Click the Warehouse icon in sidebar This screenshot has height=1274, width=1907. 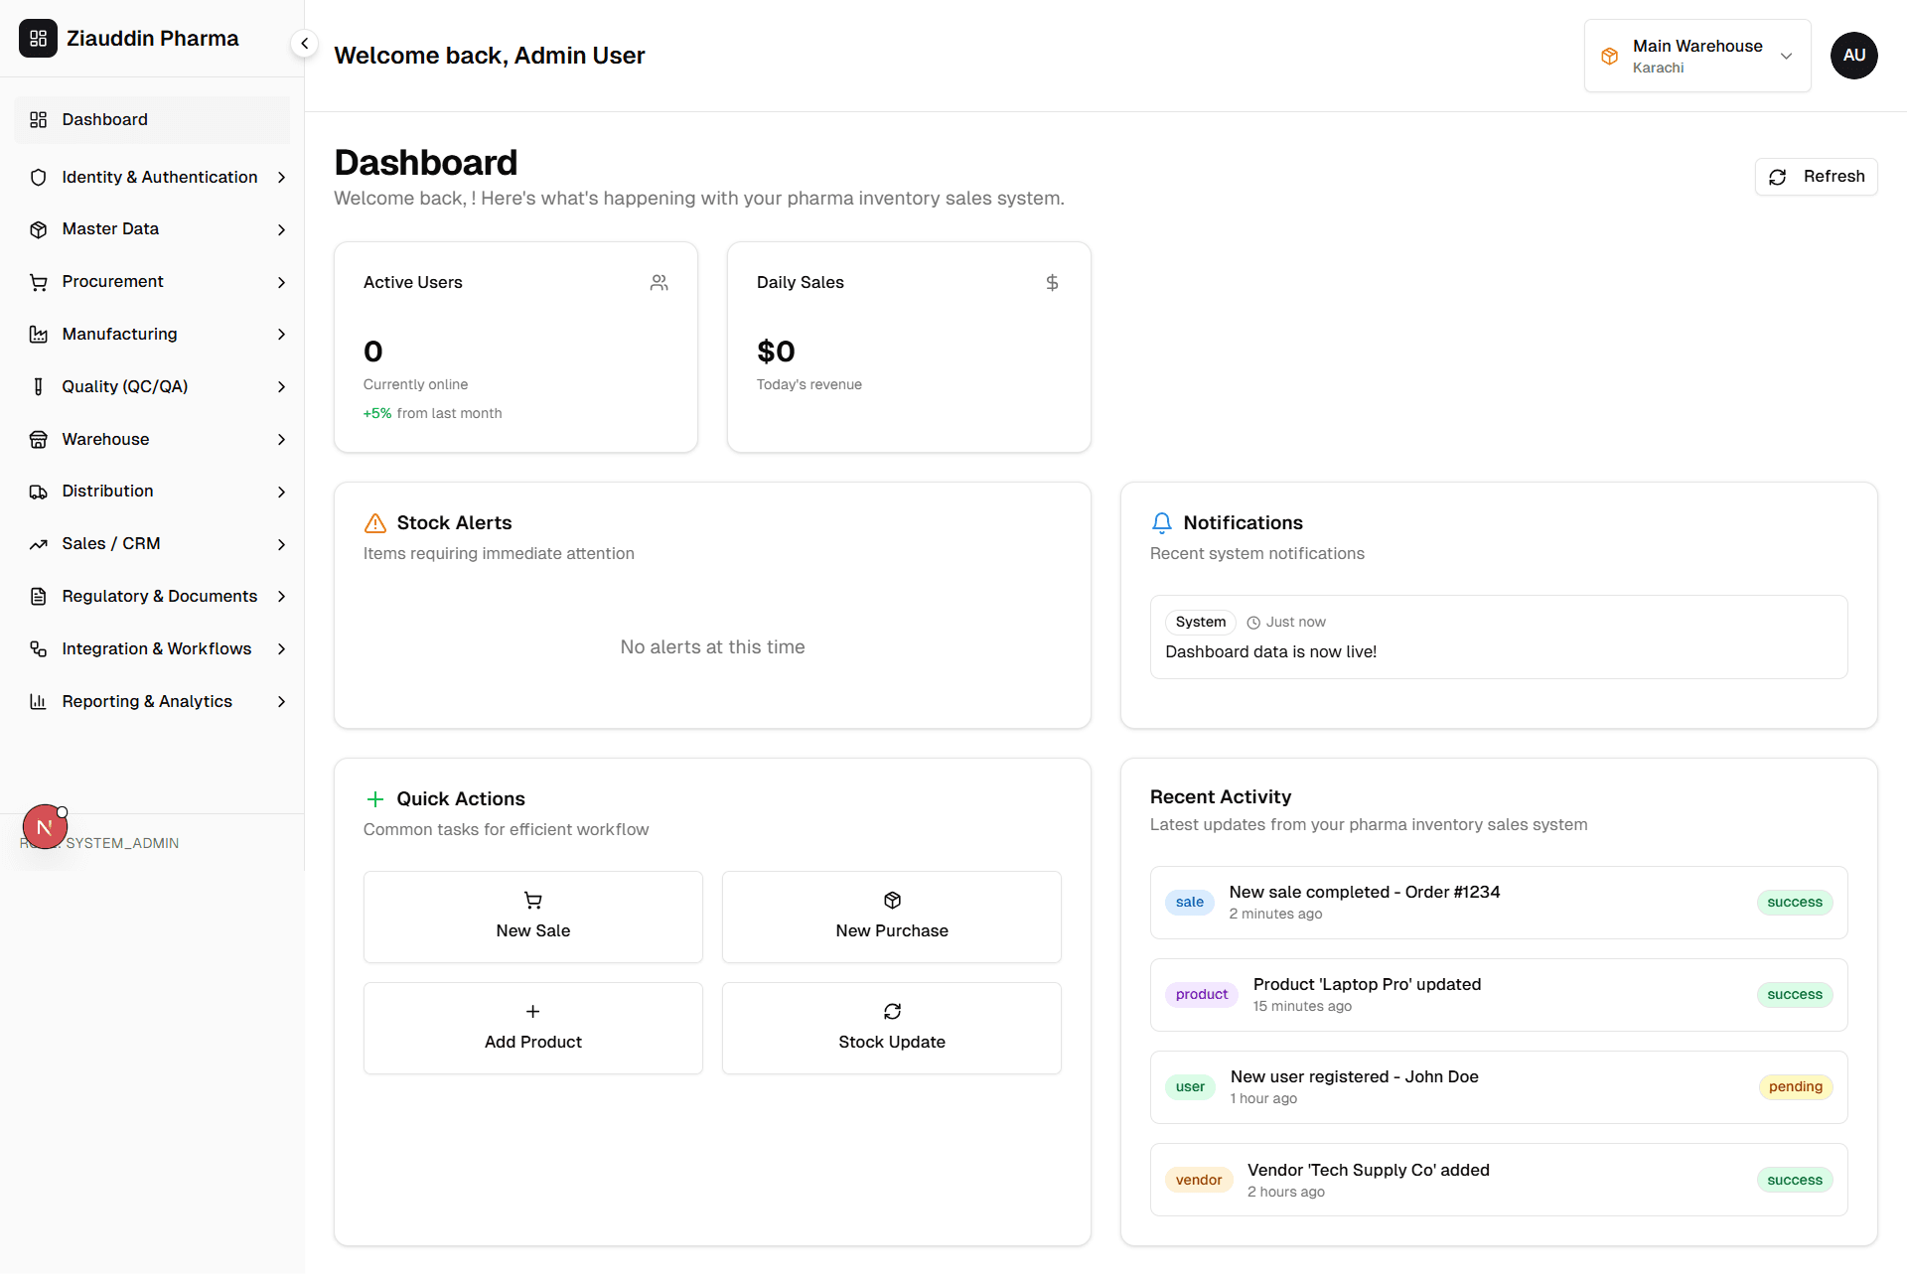click(x=38, y=439)
